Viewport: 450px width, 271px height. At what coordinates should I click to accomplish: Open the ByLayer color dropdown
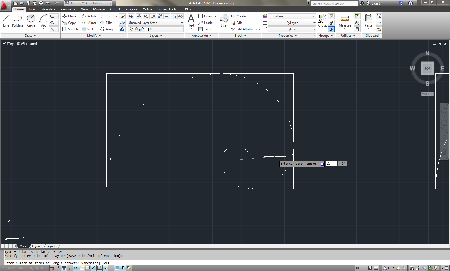pos(292,16)
